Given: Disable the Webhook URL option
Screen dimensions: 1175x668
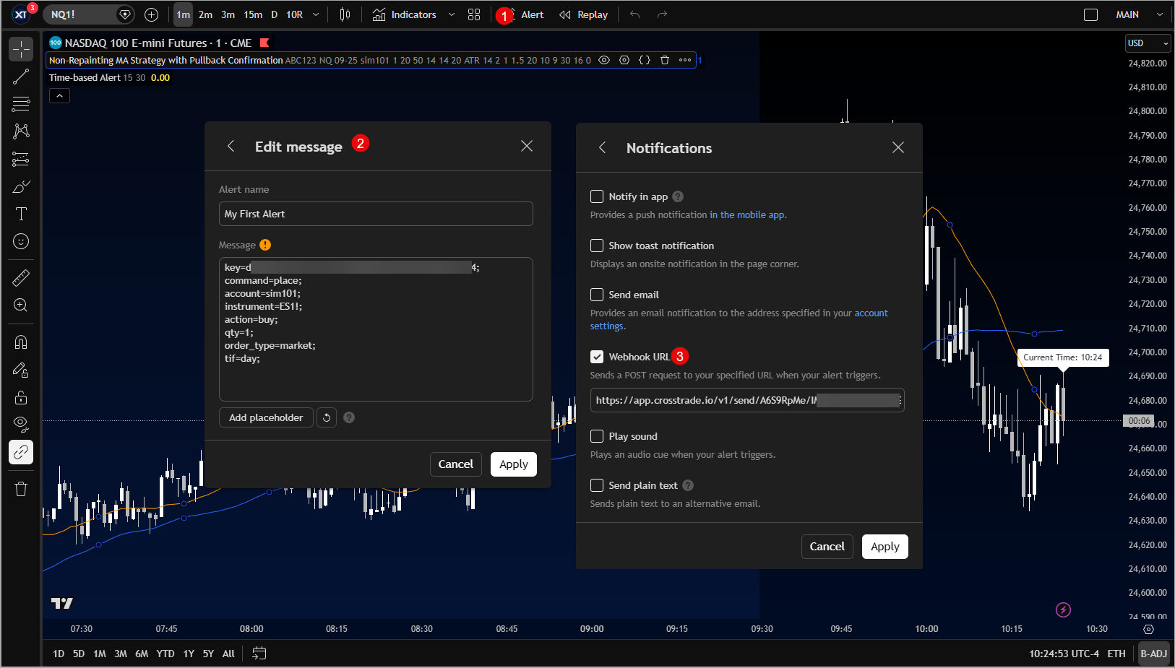Looking at the screenshot, I should [597, 356].
